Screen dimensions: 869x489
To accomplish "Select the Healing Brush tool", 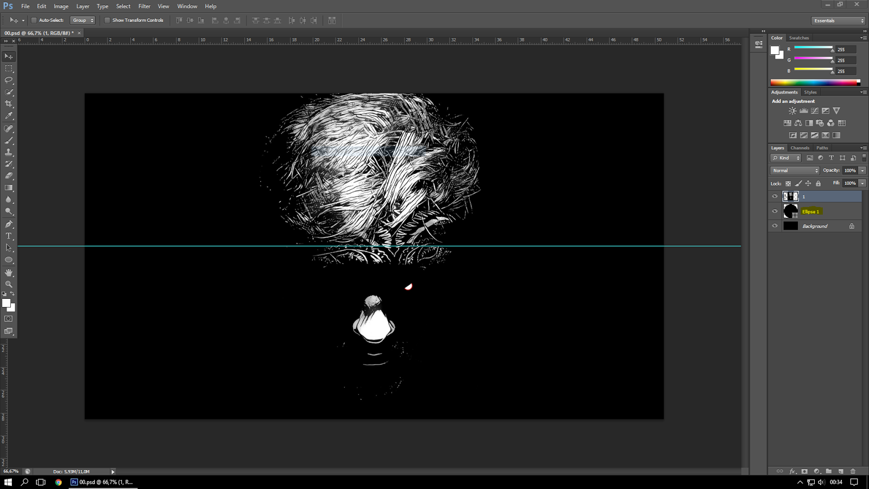I will (9, 129).
